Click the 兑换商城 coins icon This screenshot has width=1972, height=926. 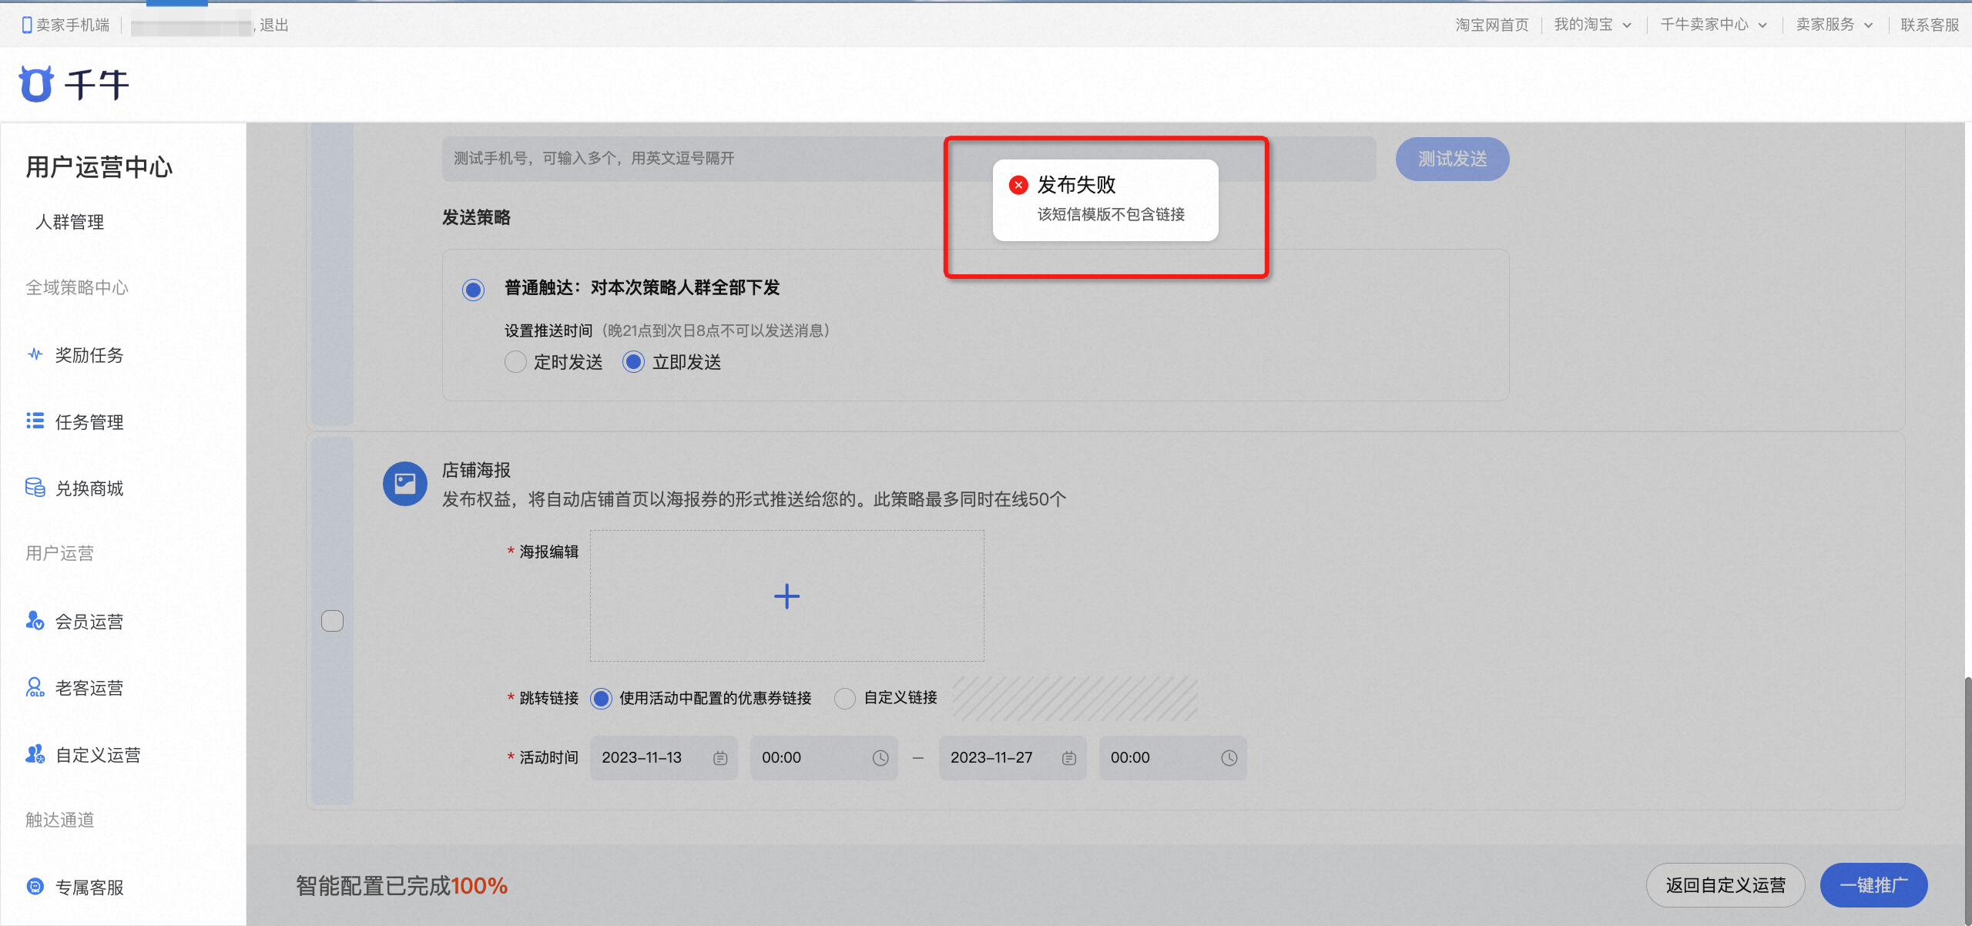[35, 488]
